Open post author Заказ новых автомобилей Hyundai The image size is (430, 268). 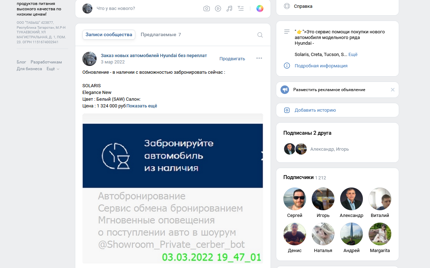(154, 56)
